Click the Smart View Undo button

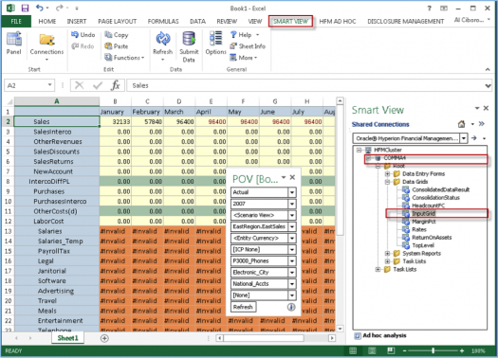click(x=83, y=34)
